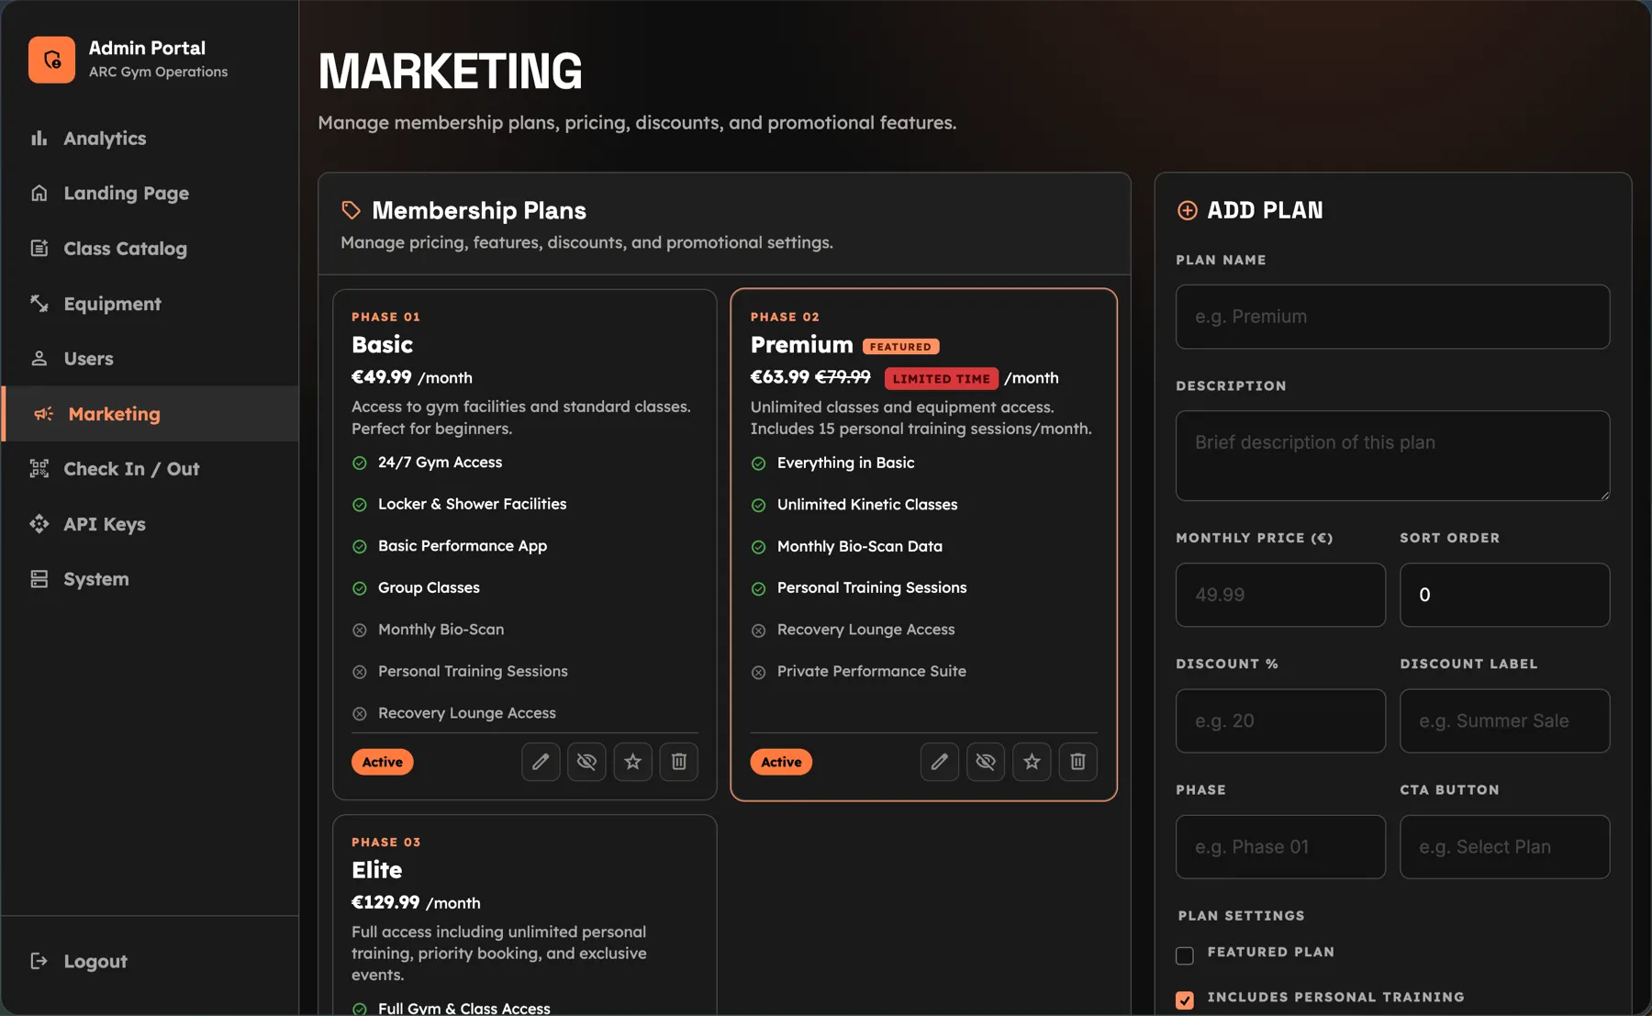
Task: Click the ARC Gym orange logo icon
Action: click(51, 60)
